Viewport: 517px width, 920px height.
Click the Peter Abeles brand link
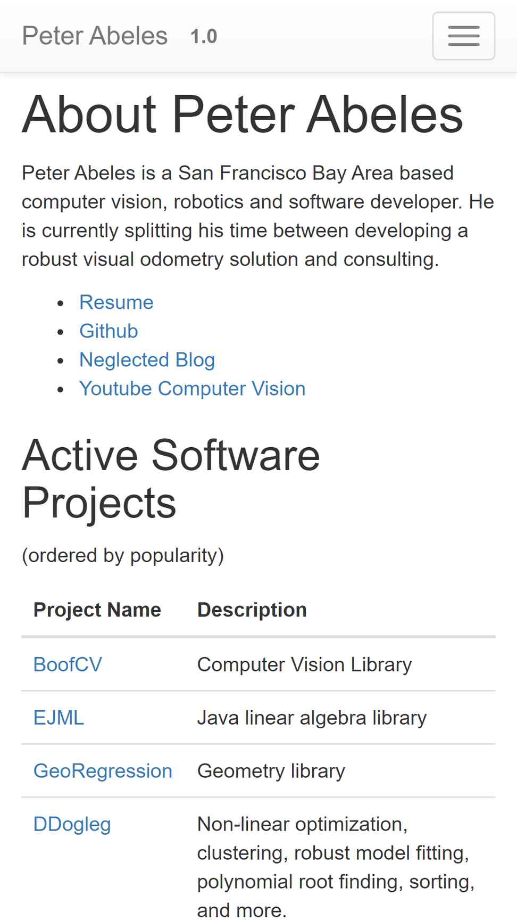(95, 36)
